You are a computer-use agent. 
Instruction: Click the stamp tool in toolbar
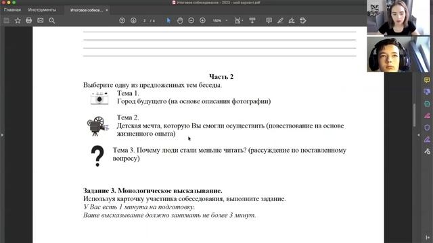click(x=303, y=21)
